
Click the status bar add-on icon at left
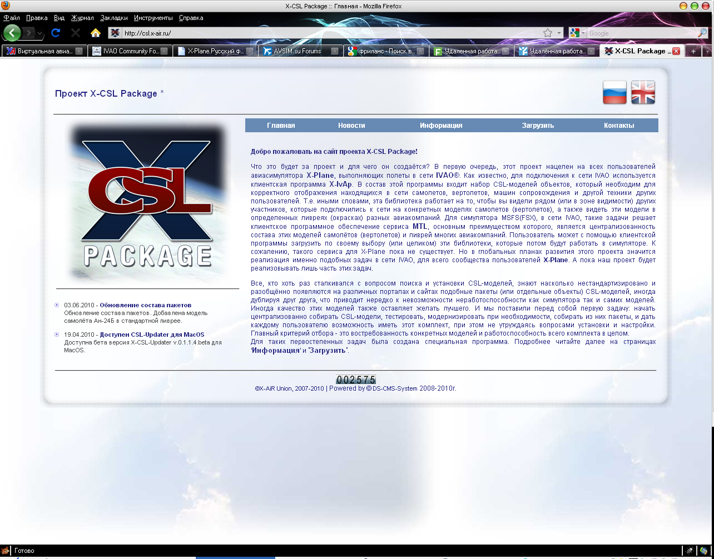point(5,551)
